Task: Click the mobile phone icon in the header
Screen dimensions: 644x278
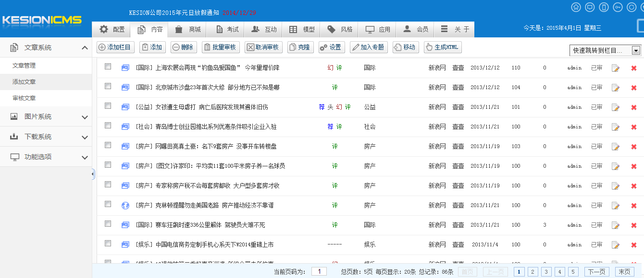Action: click(603, 7)
